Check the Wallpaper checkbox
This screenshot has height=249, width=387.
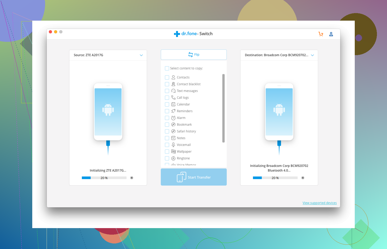[x=167, y=152]
